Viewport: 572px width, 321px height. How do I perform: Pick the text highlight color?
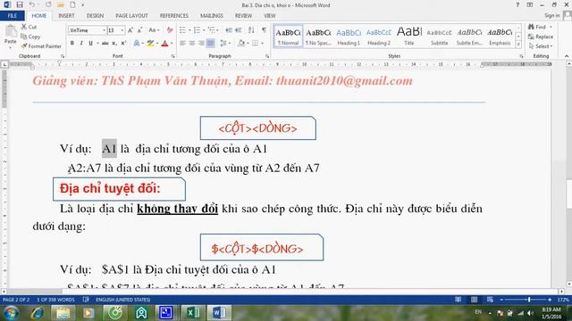pos(150,44)
